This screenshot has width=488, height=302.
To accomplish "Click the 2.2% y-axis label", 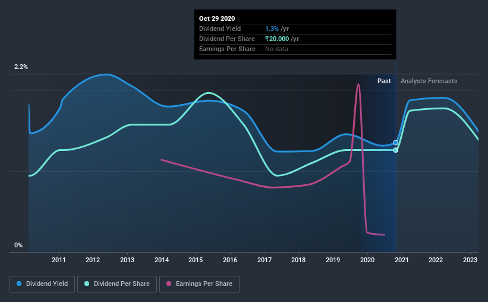I will 21,67.
